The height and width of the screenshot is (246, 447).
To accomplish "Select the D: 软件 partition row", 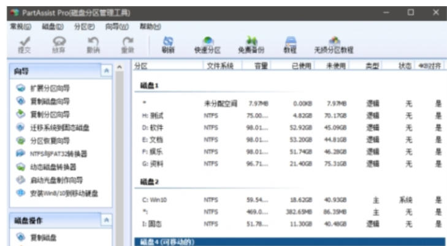I will 289,128.
